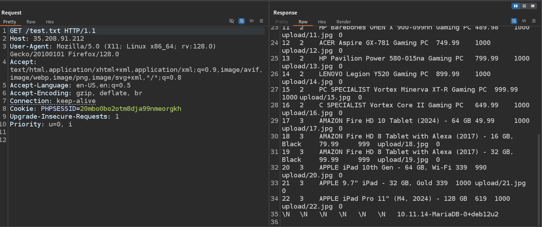Click the price 899.99 in the response
Image resolution: width=542 pixels, height=227 pixels.
coord(447,74)
